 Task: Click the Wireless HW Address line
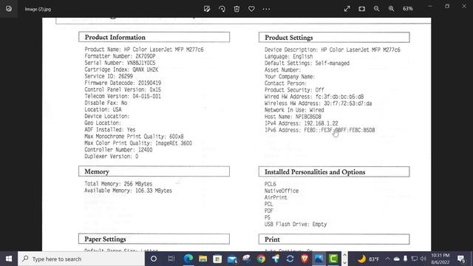coord(319,103)
